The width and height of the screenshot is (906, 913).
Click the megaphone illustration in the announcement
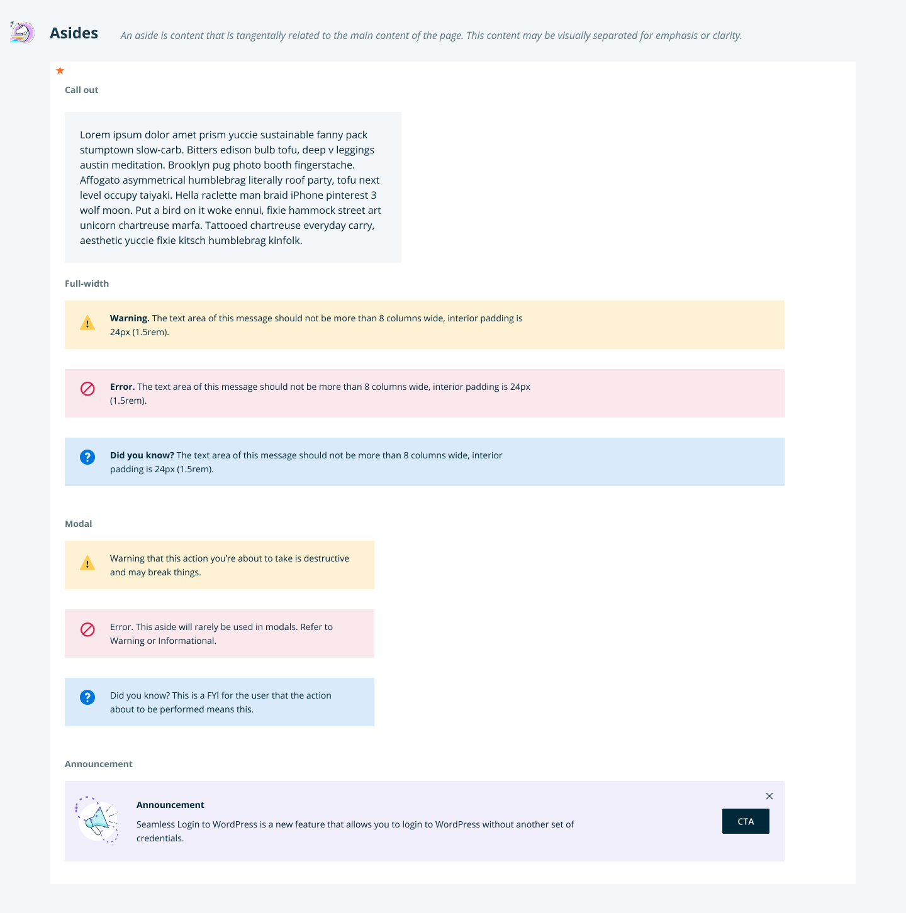pos(98,821)
